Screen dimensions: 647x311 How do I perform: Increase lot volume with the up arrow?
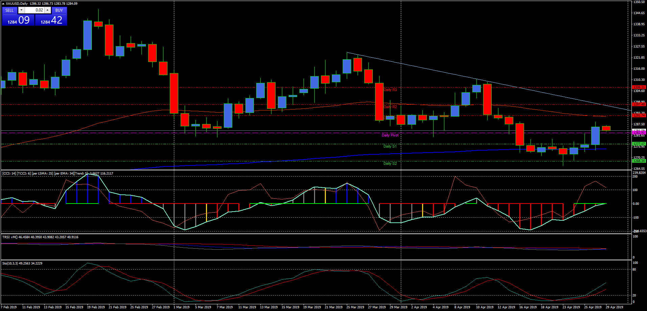click(x=48, y=10)
